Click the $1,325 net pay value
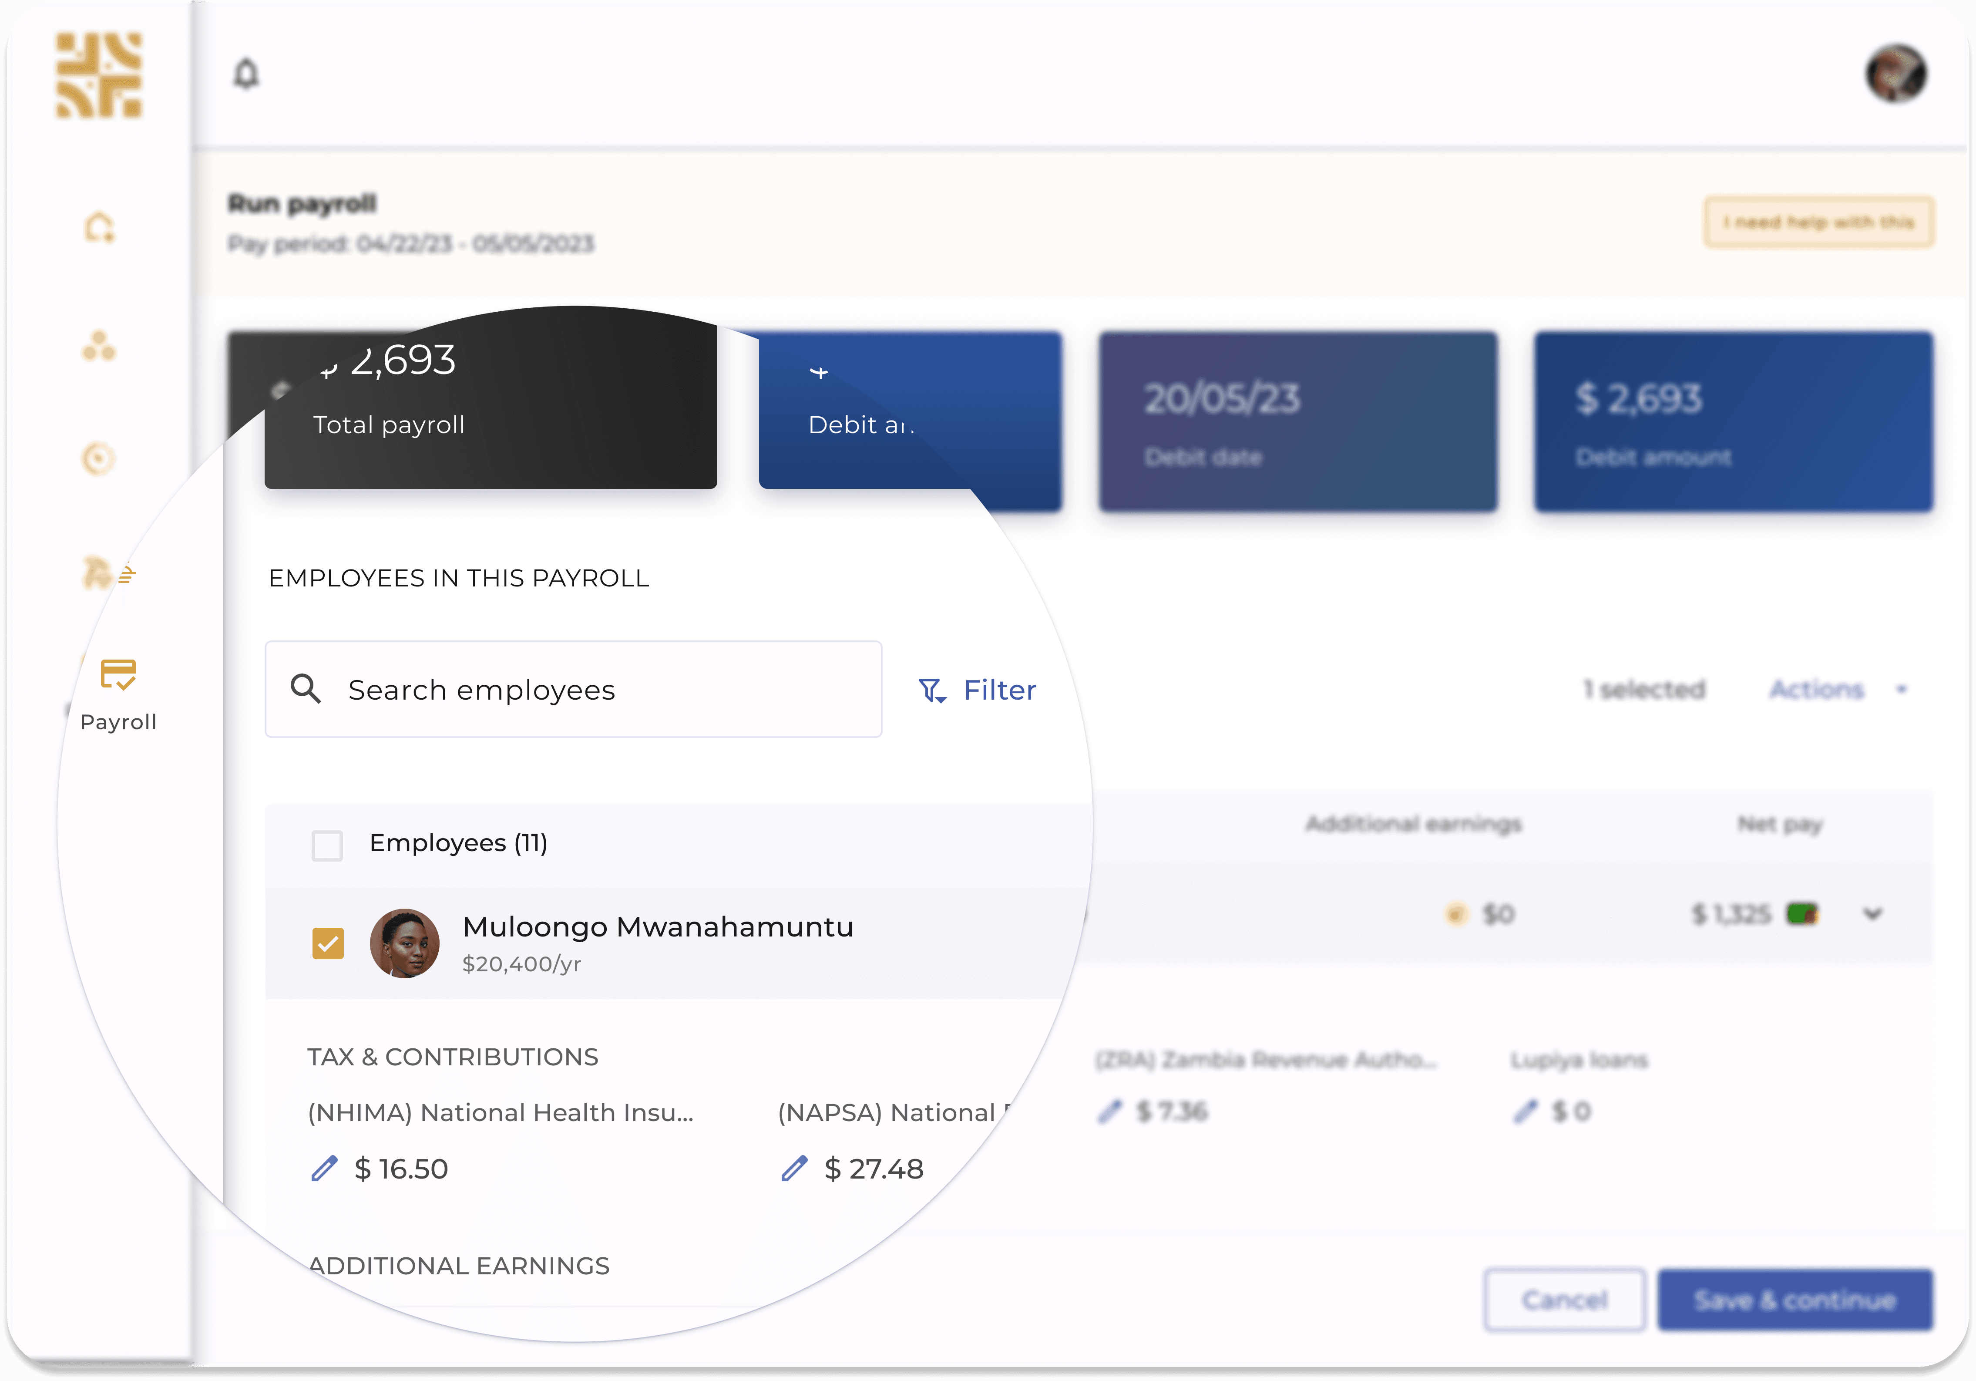This screenshot has width=1976, height=1381. click(1731, 913)
